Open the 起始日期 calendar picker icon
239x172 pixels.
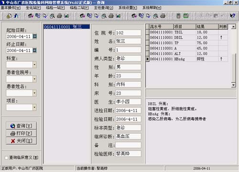click(34, 36)
